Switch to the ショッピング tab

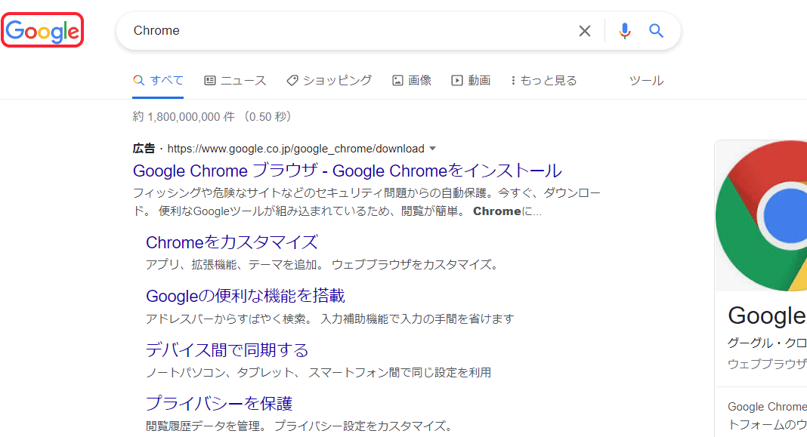click(329, 81)
